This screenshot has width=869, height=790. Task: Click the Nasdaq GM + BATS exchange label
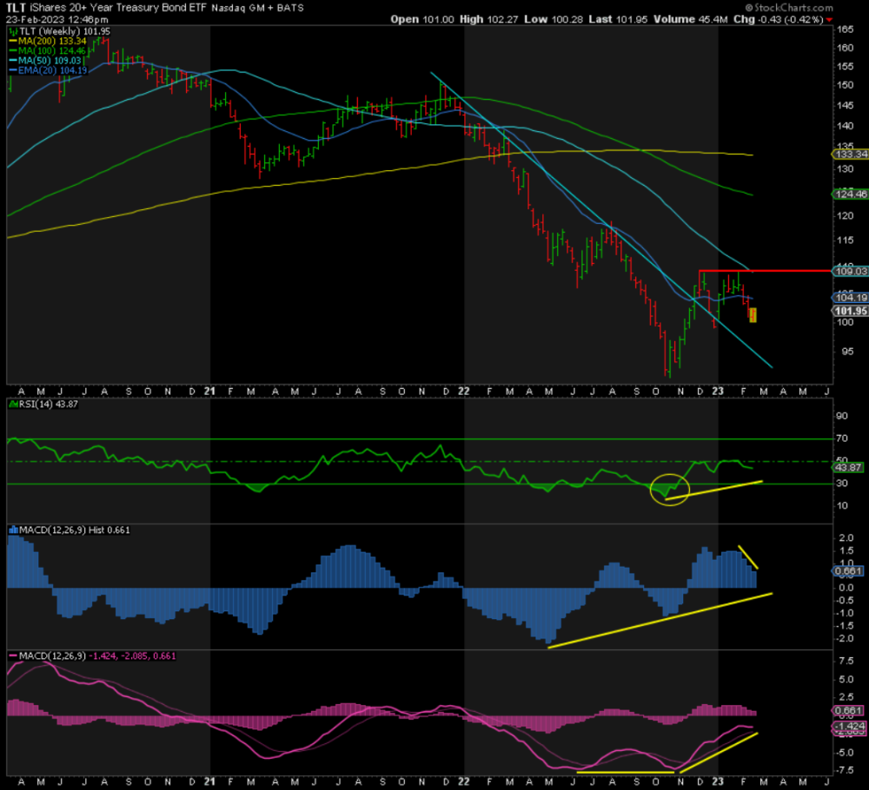point(257,9)
